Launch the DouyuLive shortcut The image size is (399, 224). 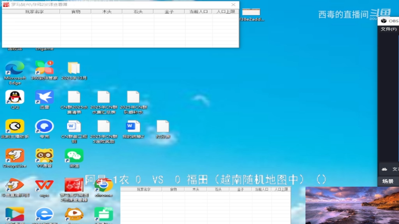click(x=14, y=158)
